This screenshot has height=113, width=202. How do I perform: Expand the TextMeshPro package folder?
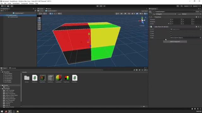pyautogui.click(x=2, y=102)
